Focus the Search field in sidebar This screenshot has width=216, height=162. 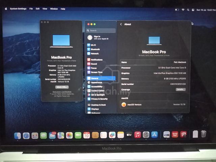pyautogui.click(x=101, y=30)
